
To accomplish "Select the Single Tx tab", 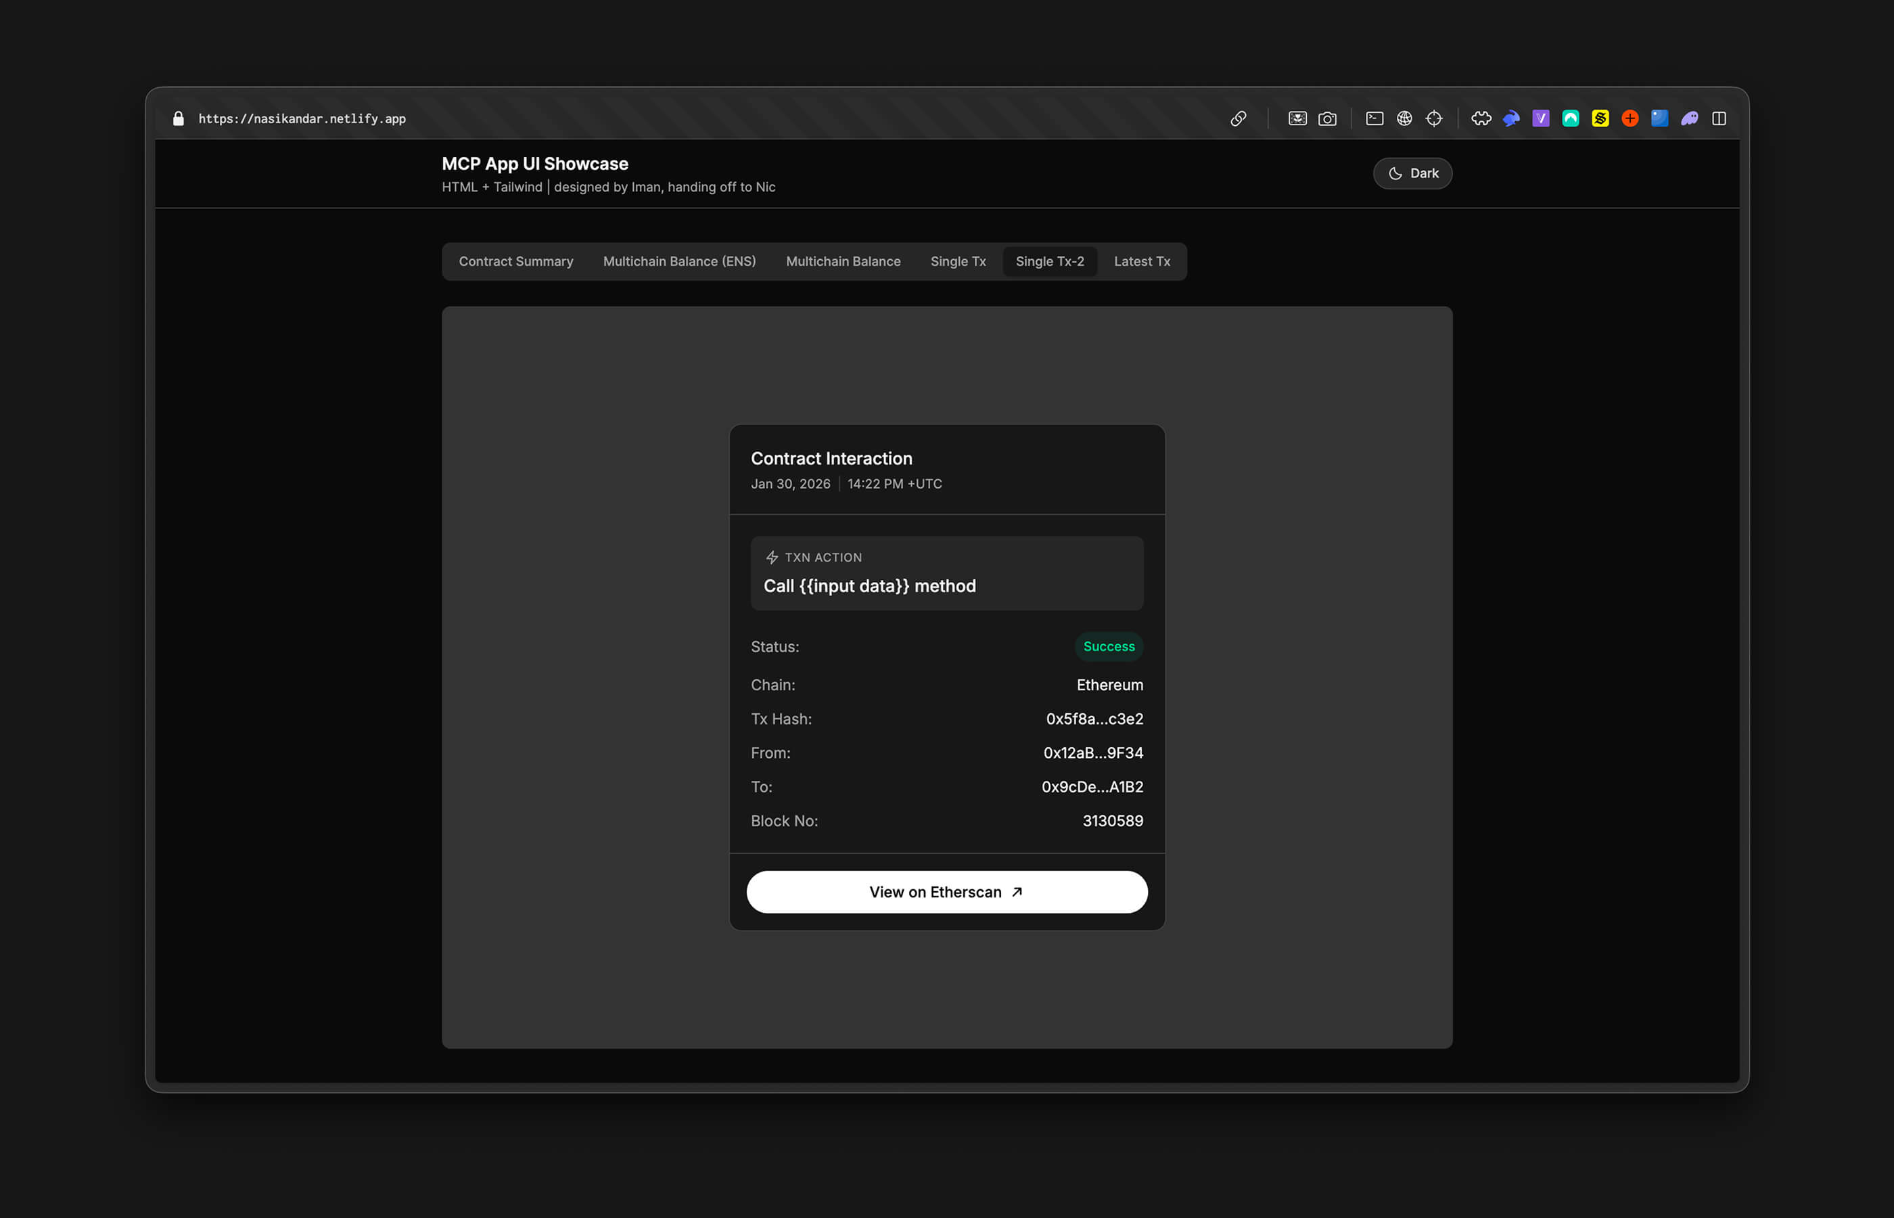I will (958, 262).
